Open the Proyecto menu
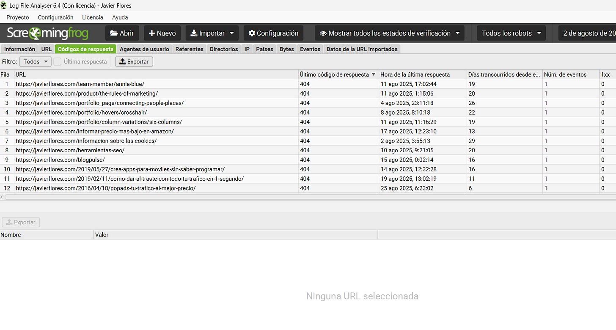 click(x=18, y=17)
